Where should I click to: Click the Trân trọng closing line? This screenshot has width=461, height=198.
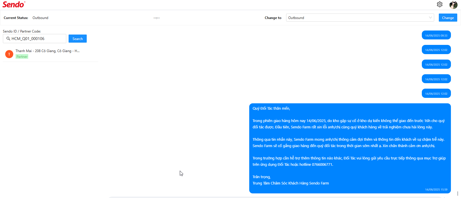coord(261,177)
